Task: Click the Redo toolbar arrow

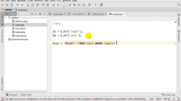Action: pos(22,5)
